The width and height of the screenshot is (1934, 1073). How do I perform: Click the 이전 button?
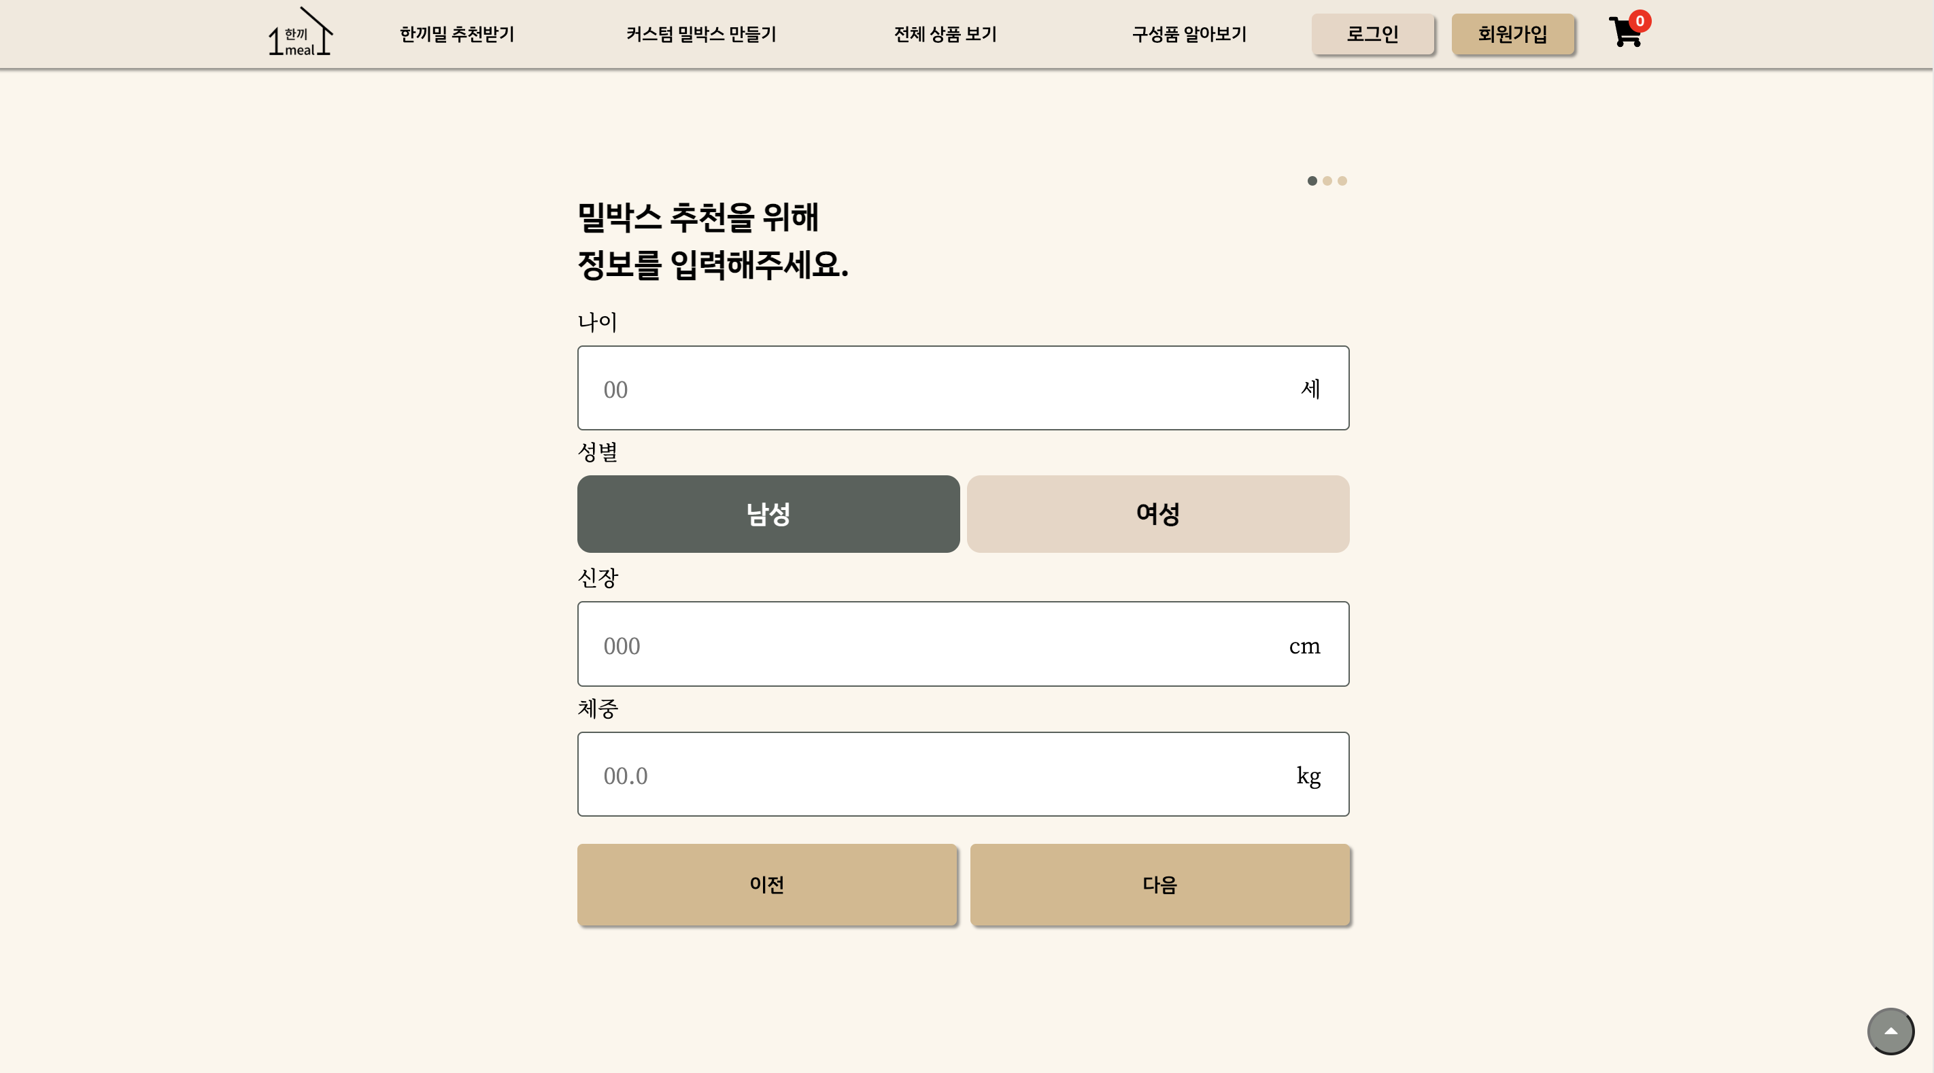[766, 885]
